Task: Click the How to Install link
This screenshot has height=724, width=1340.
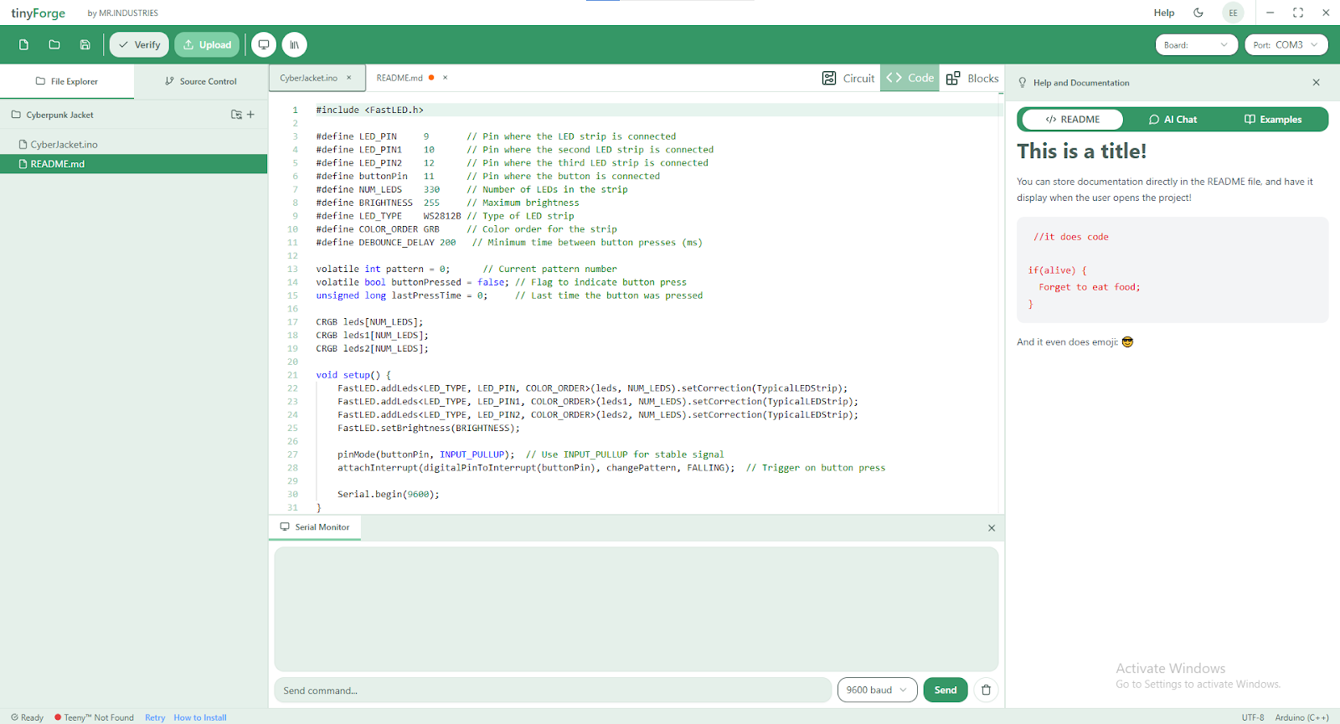Action: 200,717
